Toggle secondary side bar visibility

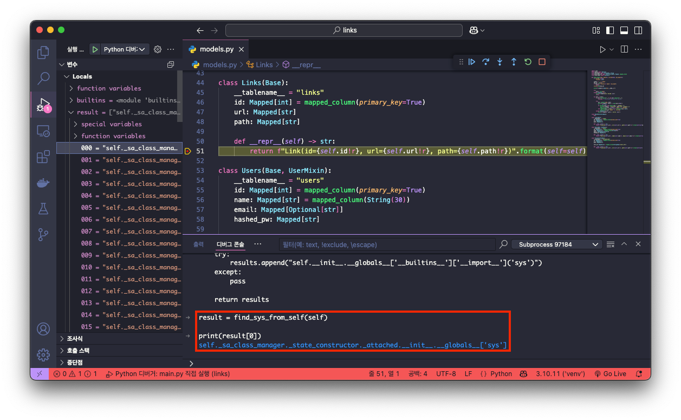point(639,30)
